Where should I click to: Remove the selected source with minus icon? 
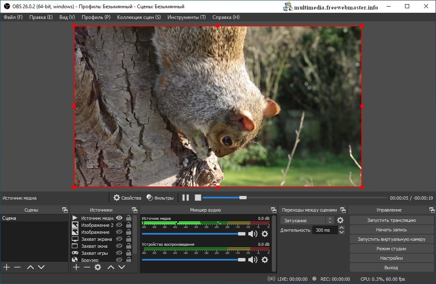pyautogui.click(x=87, y=267)
